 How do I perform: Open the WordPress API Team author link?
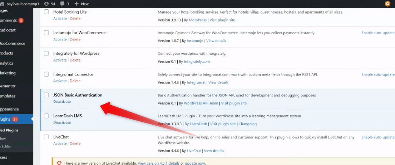tap(201, 103)
